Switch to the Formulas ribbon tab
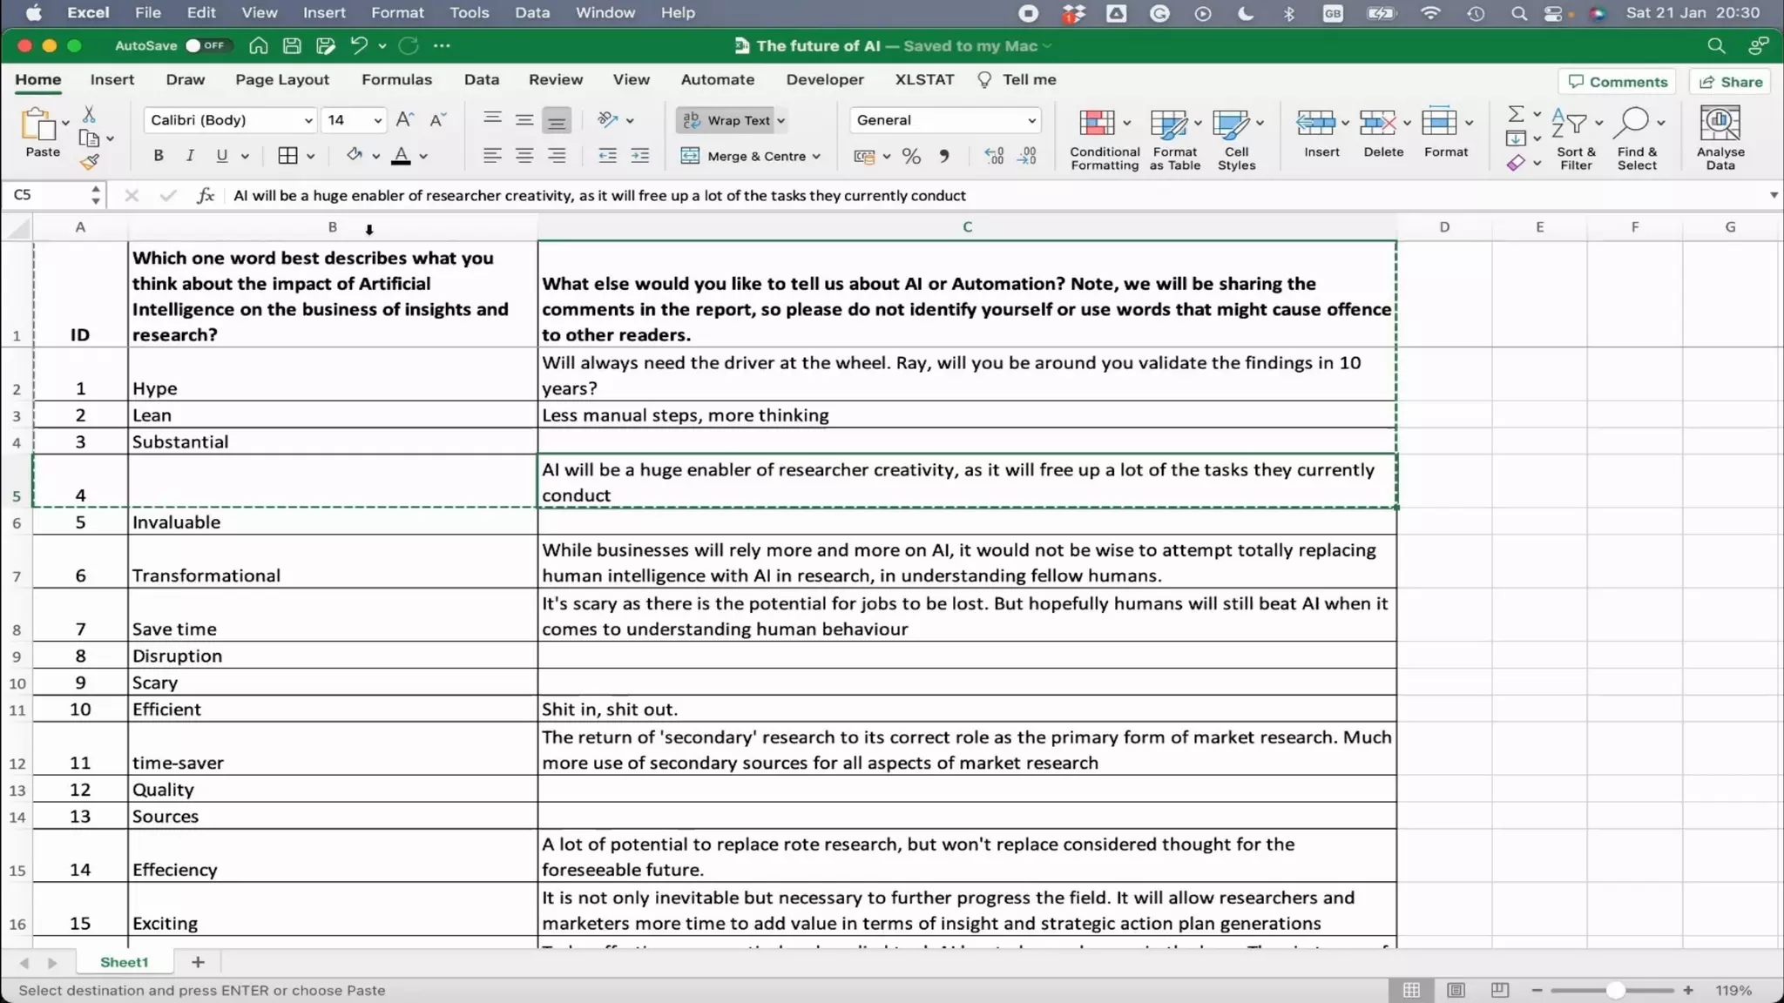 point(396,79)
